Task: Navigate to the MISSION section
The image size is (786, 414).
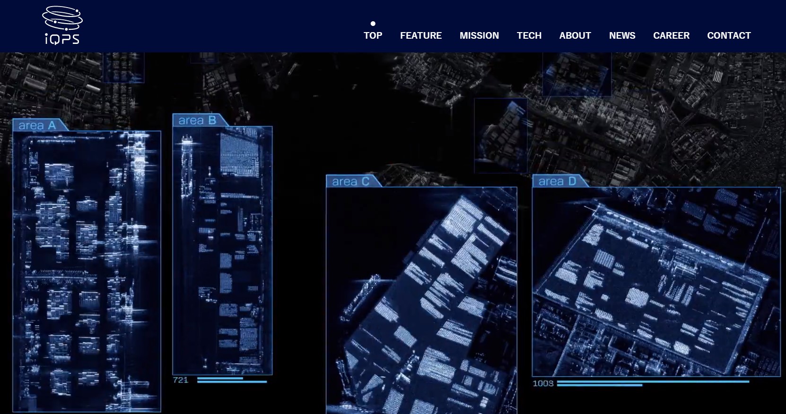Action: pos(479,35)
